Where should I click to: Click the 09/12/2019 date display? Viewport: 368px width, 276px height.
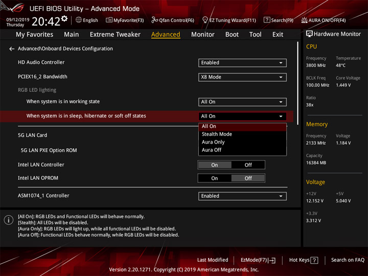pyautogui.click(x=17, y=20)
